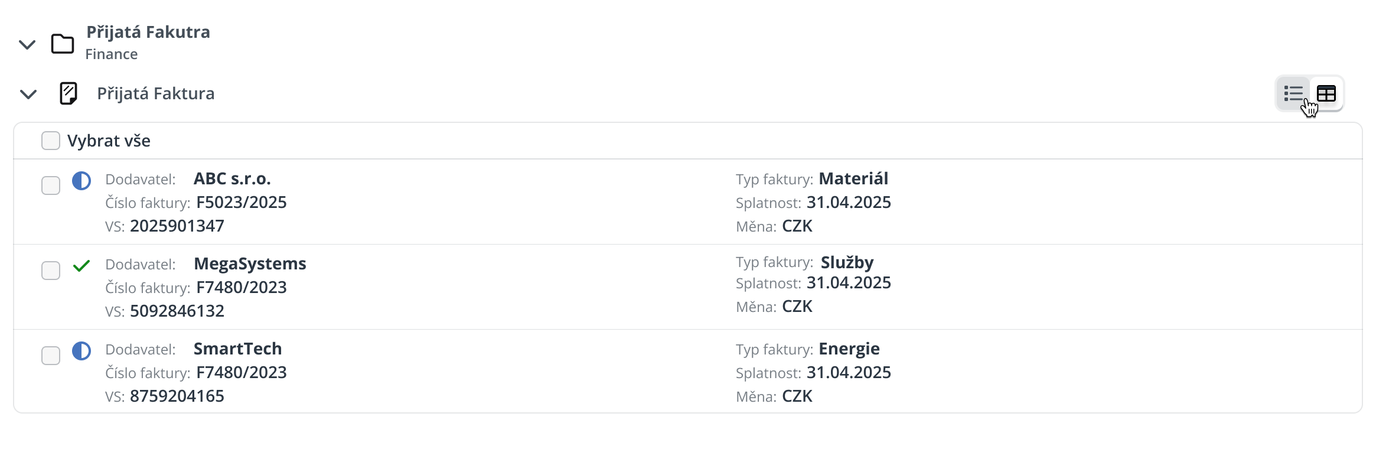Viewport: 1376px width, 449px height.
Task: Check the MegaSystems invoice checkbox
Action: pos(51,271)
